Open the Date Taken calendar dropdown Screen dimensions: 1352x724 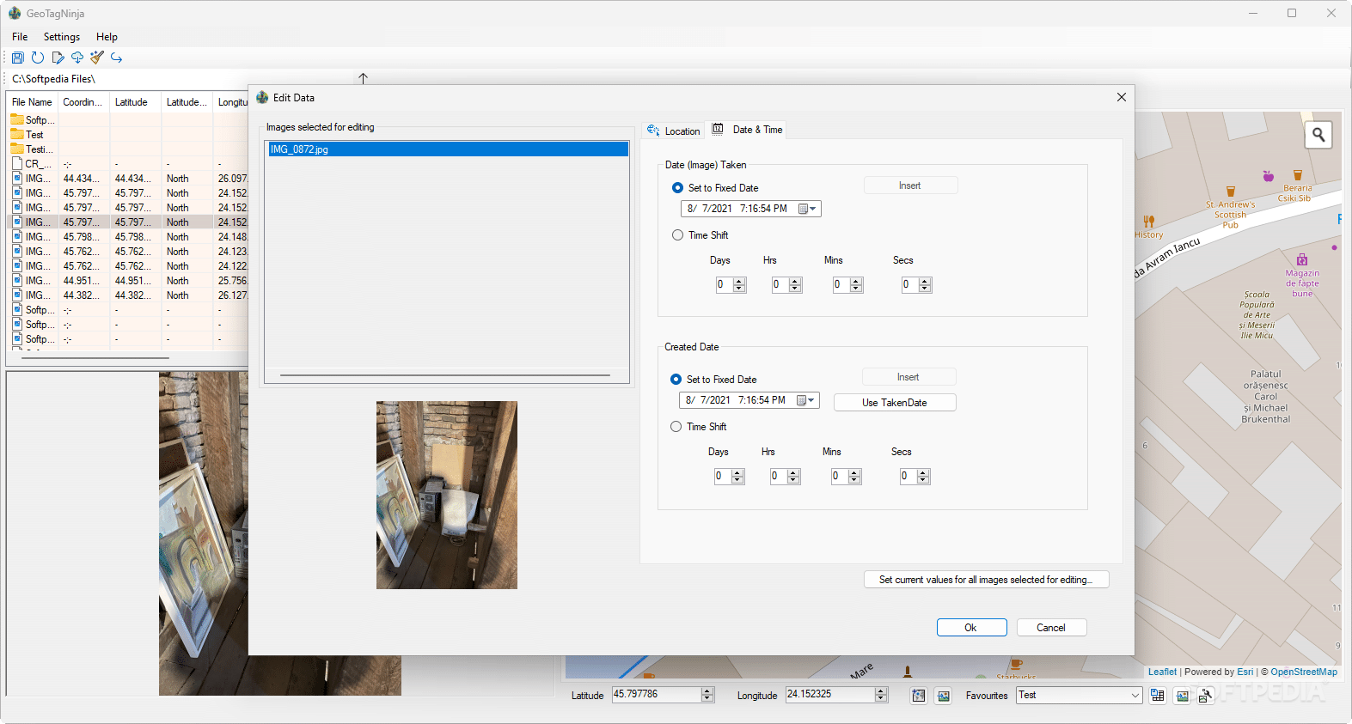[807, 209]
